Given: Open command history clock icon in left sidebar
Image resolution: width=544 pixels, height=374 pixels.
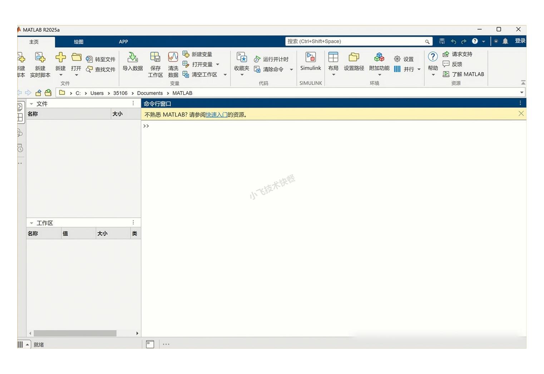Looking at the screenshot, I should [x=20, y=148].
